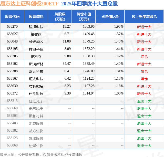Click stock name 精智达
The width and height of the screenshot is (164, 157).
click(x=36, y=34)
